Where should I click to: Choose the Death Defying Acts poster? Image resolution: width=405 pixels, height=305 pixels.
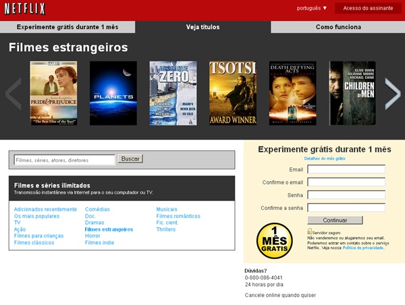(x=293, y=93)
